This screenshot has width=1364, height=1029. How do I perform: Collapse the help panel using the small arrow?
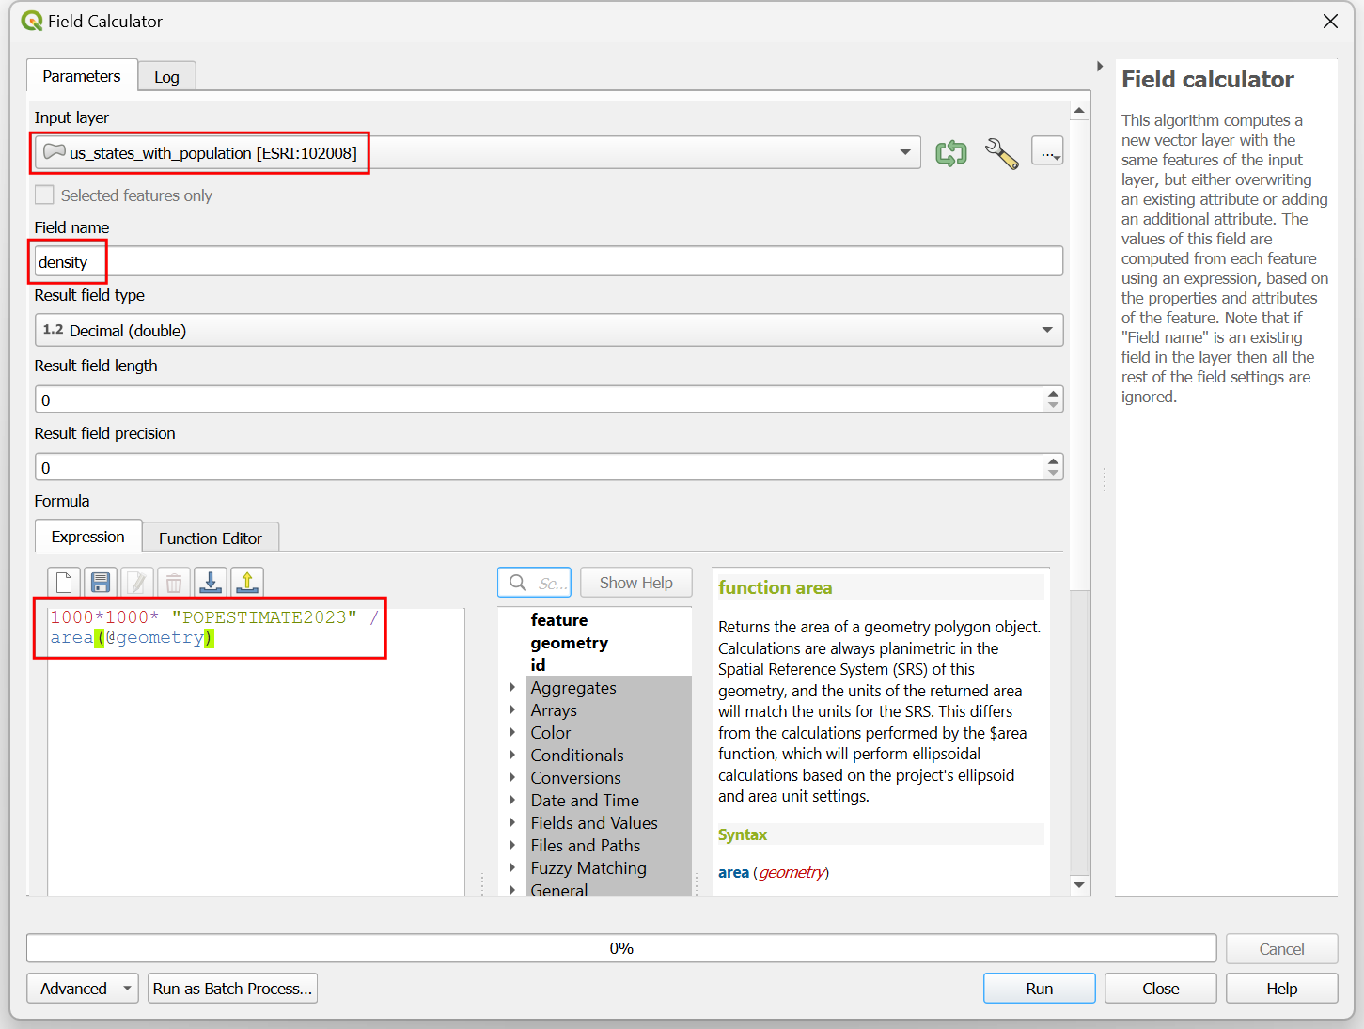click(1099, 67)
